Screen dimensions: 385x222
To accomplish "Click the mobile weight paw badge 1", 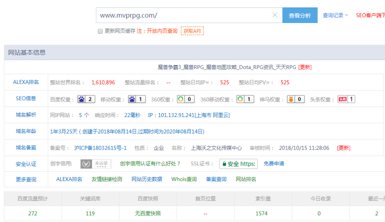I will 137,99.
